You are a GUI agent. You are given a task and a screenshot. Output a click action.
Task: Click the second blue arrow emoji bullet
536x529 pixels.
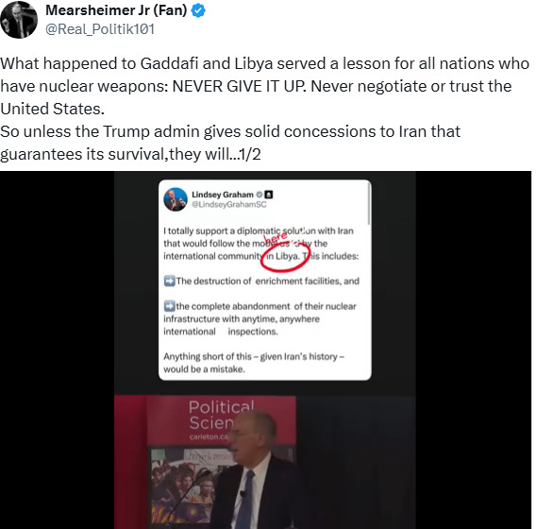pyautogui.click(x=169, y=306)
